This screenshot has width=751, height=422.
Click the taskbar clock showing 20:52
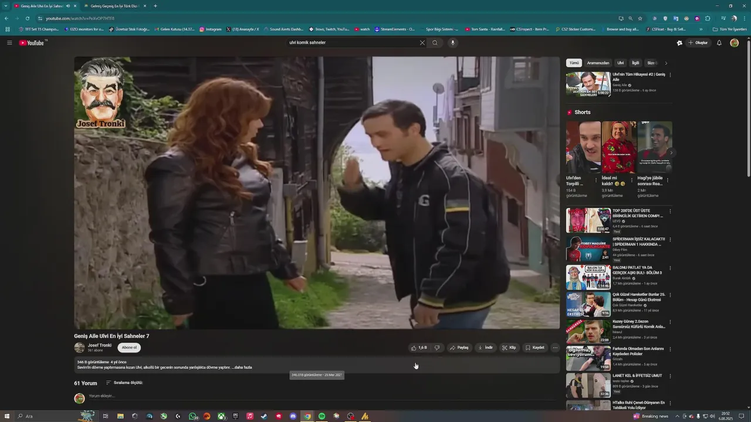click(726, 416)
